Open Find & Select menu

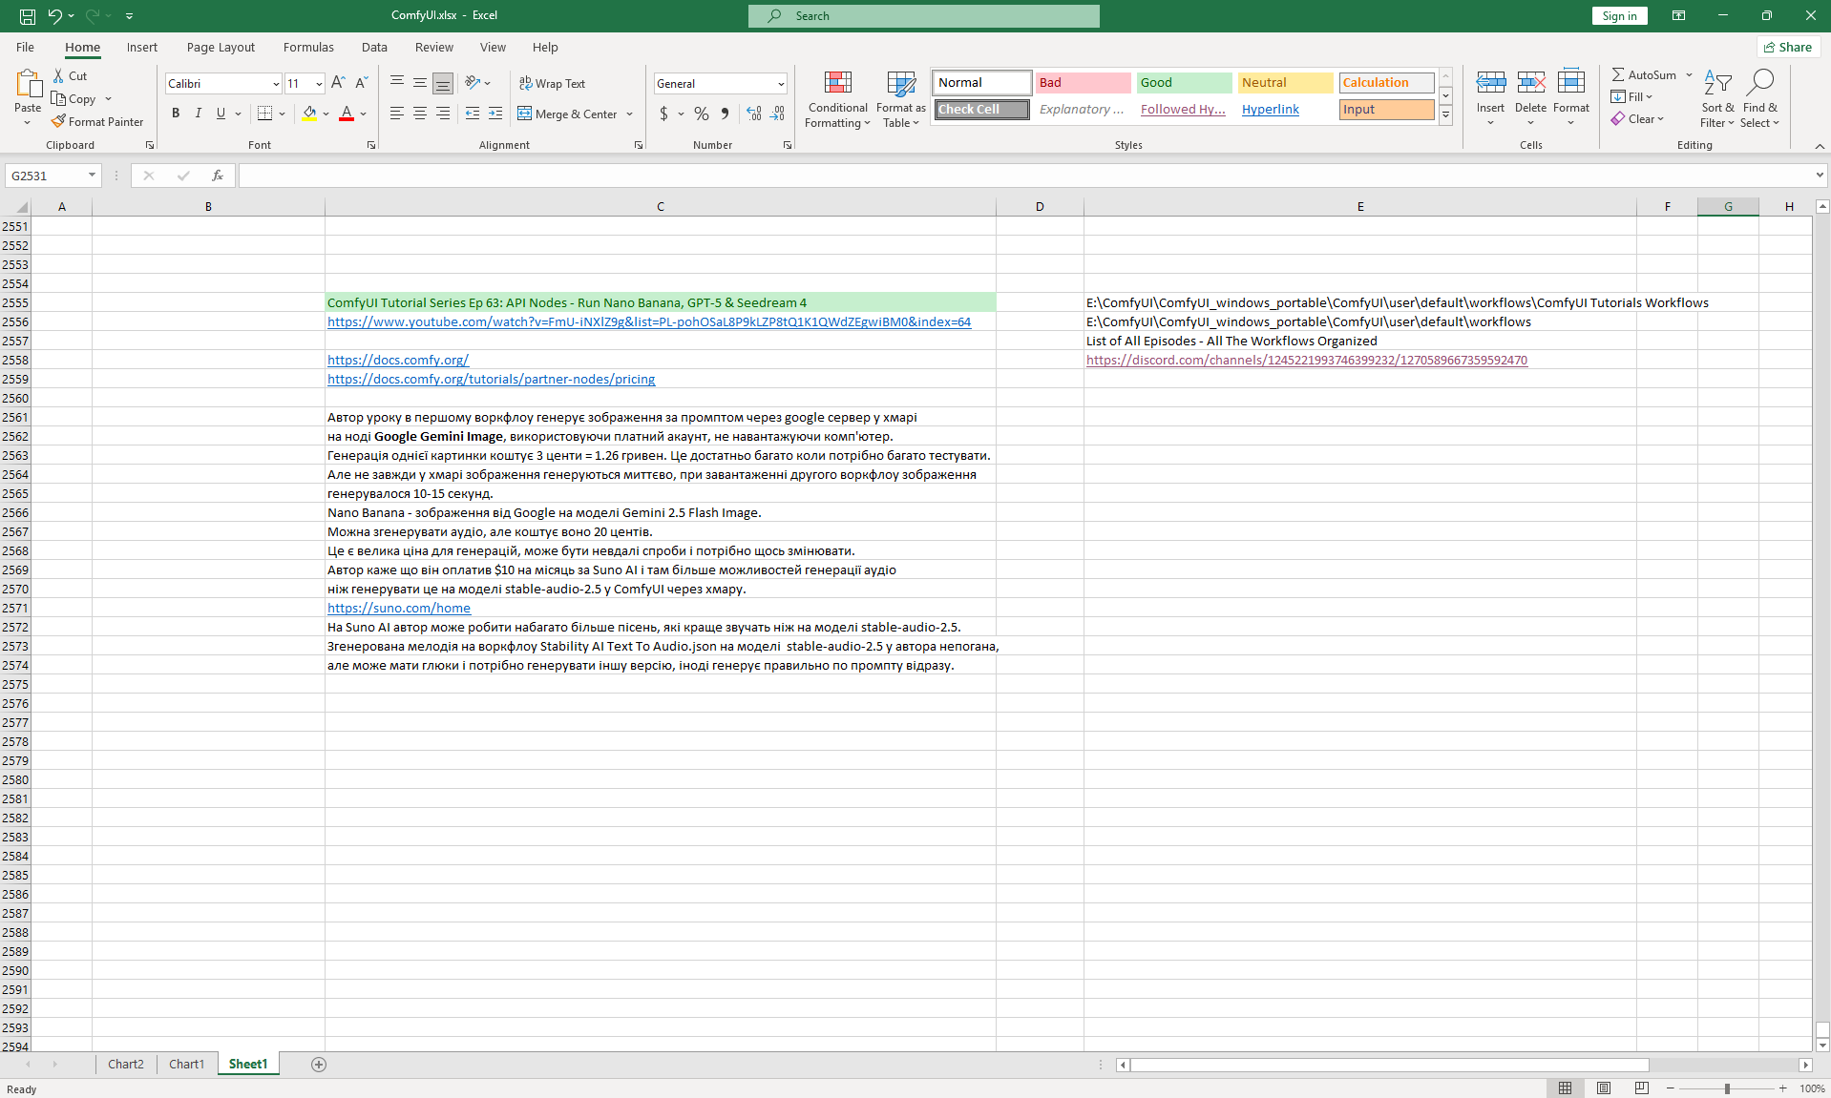point(1759,99)
